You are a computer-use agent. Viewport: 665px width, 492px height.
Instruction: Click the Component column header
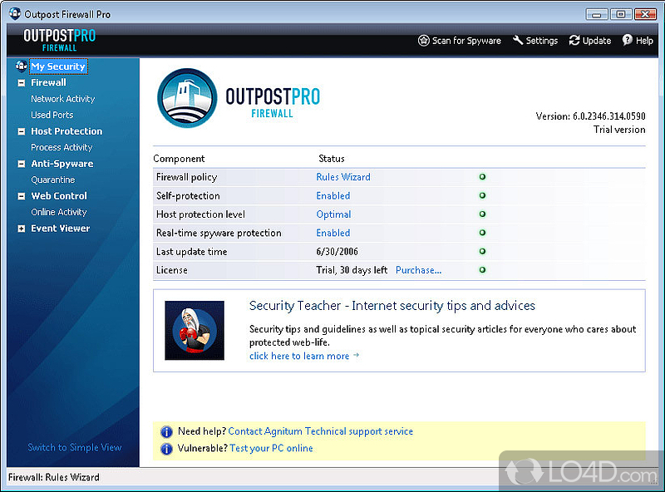click(x=179, y=159)
